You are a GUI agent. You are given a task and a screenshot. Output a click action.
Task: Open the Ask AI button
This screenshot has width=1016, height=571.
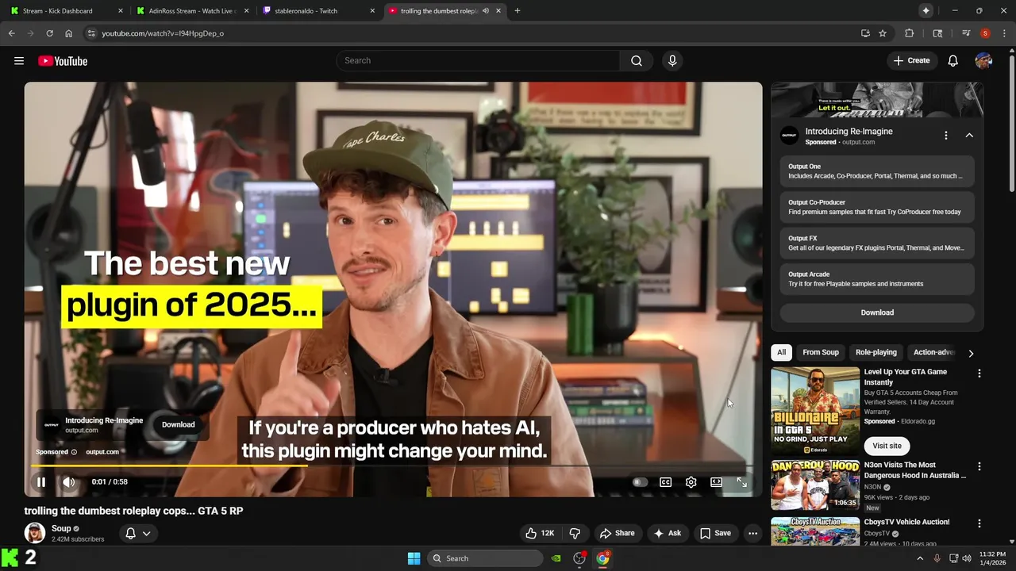click(668, 534)
